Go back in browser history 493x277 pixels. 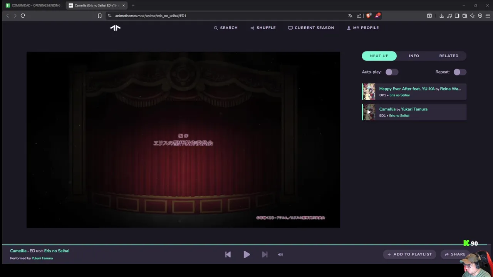click(7, 16)
